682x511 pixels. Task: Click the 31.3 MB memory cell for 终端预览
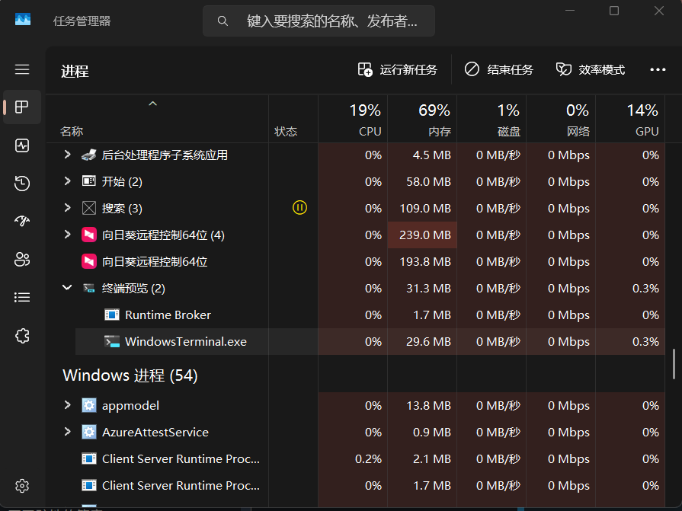tap(422, 288)
